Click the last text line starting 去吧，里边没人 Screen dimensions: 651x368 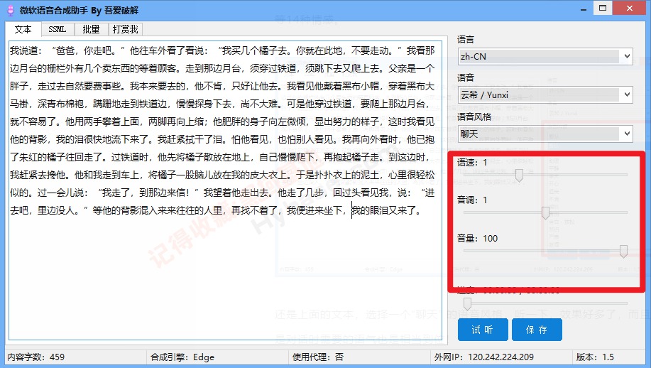click(215, 210)
